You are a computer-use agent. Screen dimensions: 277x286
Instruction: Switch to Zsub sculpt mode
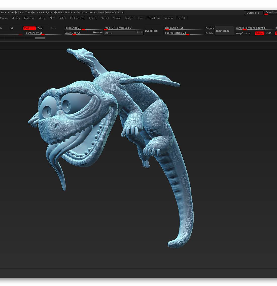pyautogui.click(x=43, y=28)
